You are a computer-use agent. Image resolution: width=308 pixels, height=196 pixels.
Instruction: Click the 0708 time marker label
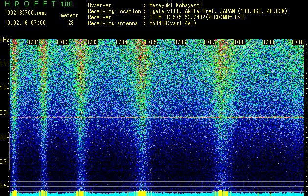[239, 42]
